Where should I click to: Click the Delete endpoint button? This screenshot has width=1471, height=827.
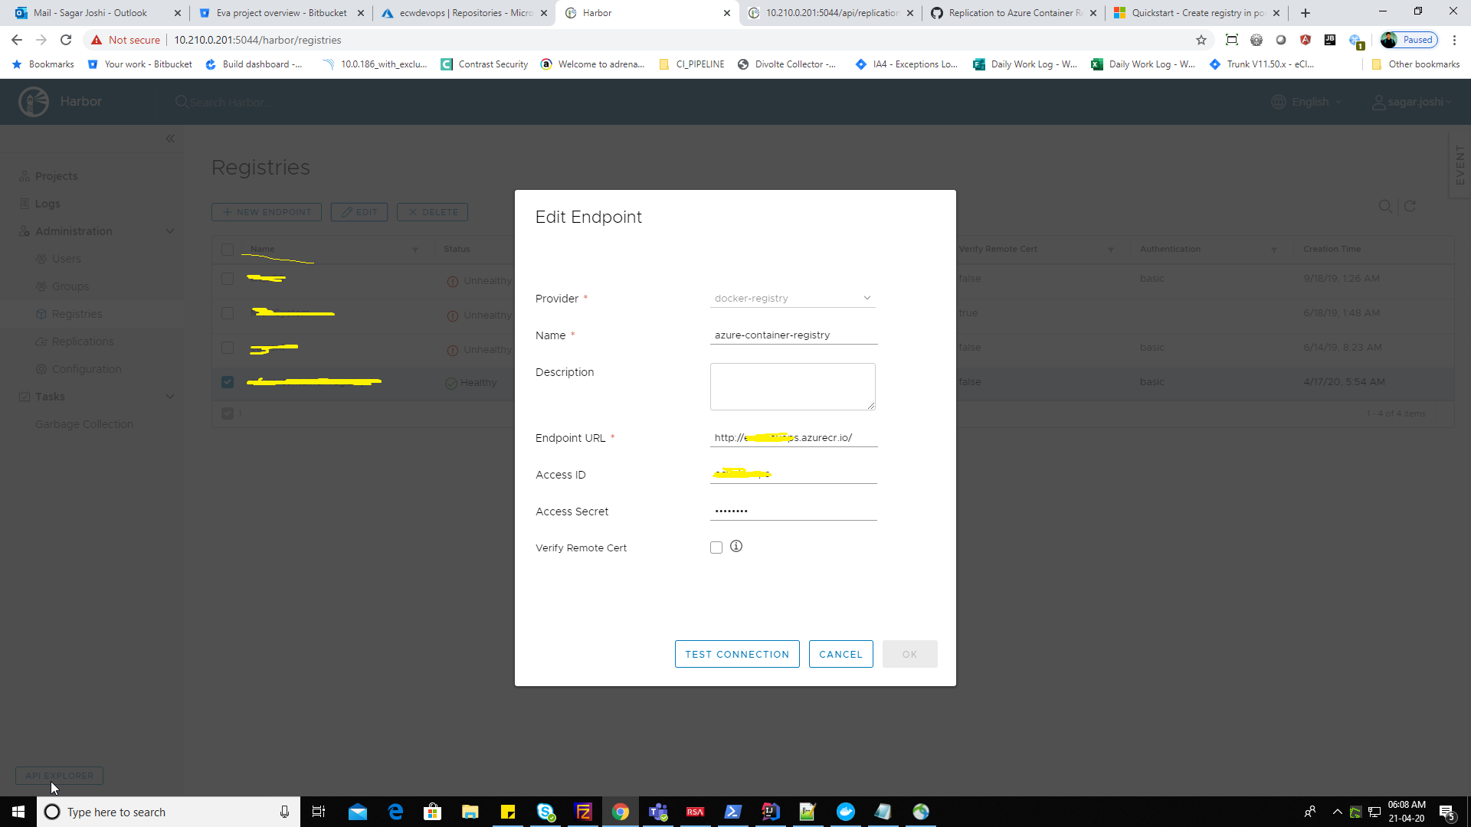tap(432, 212)
